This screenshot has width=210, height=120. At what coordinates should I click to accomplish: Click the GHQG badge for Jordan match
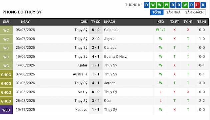(x=6, y=83)
